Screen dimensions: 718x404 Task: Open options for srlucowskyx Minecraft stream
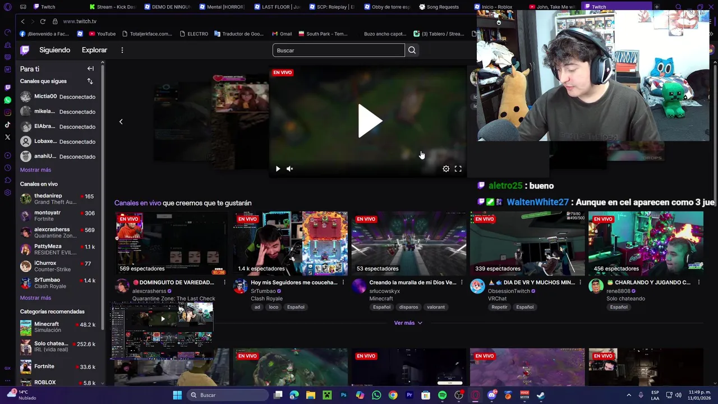click(462, 282)
